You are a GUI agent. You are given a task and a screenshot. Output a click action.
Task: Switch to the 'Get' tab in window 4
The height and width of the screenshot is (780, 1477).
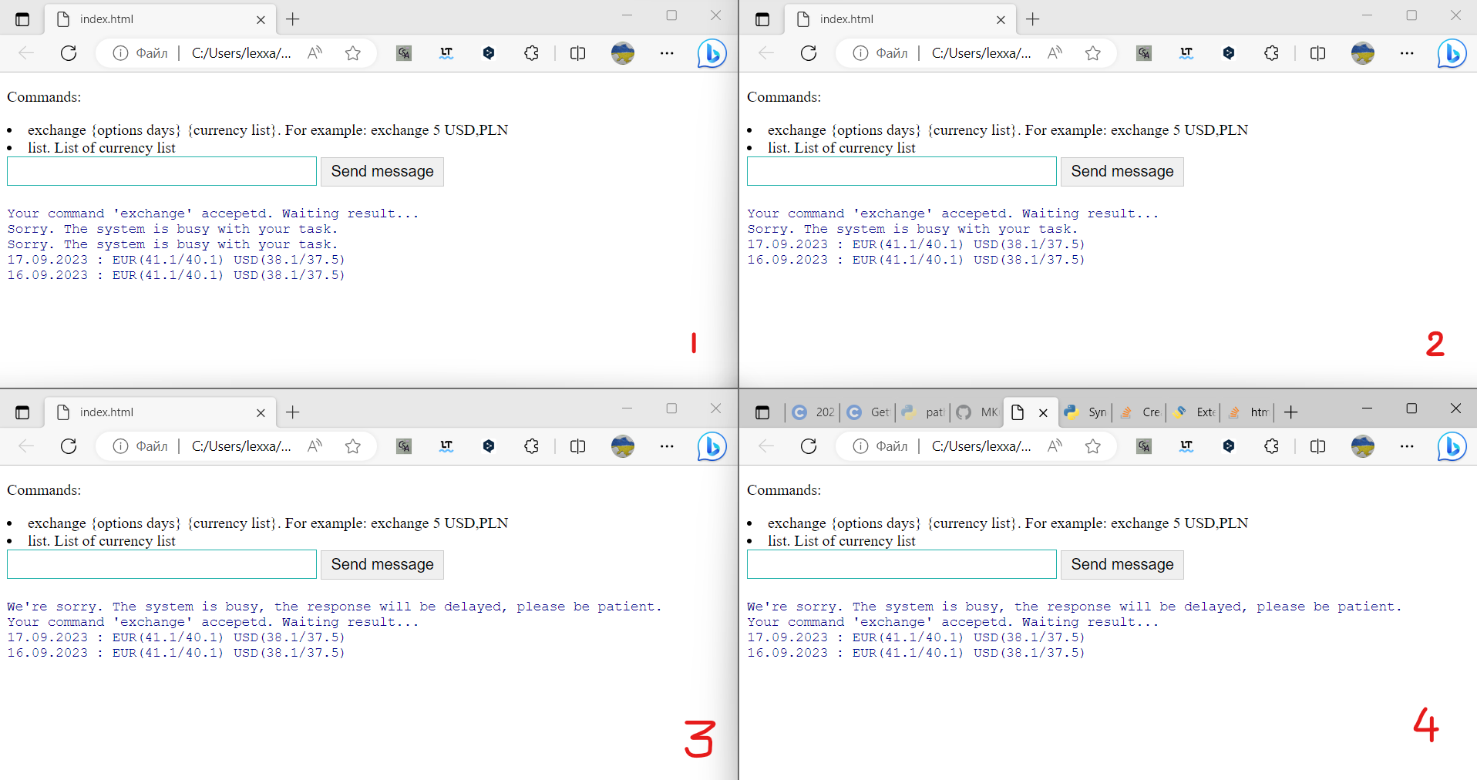coord(869,412)
